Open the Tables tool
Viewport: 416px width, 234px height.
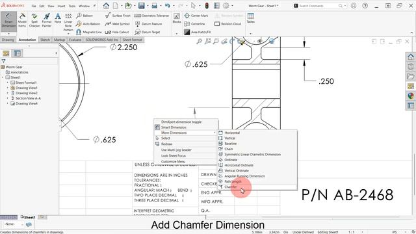[x=251, y=18]
